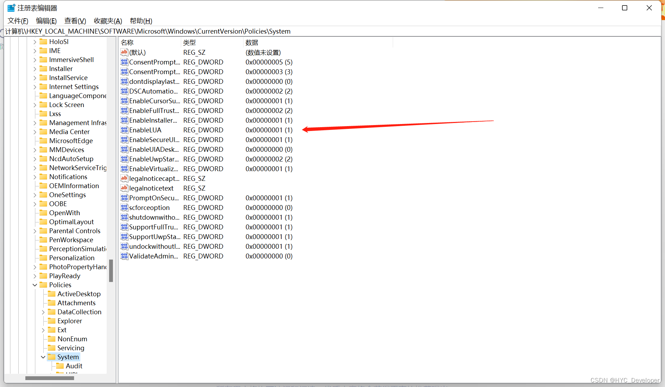Click the REG_DWORD icon for scforceoption

tap(124, 207)
